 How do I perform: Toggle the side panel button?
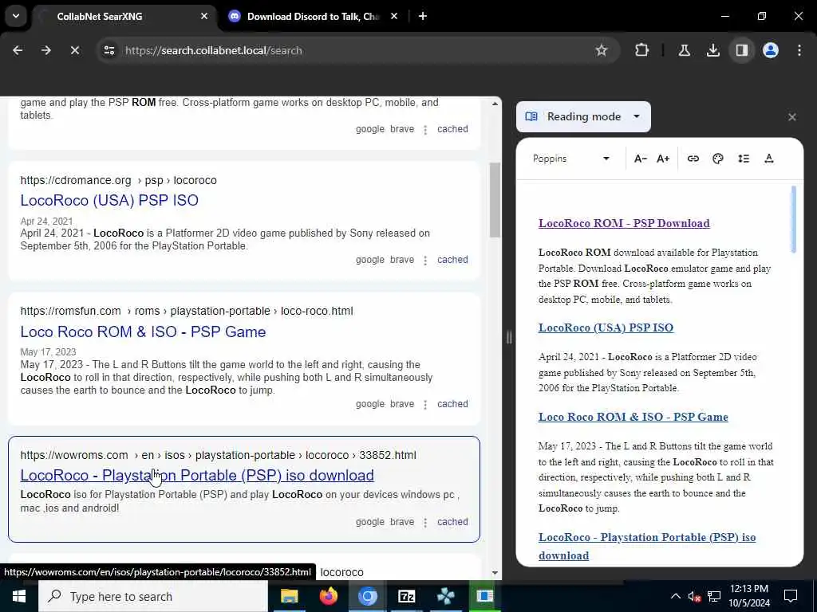point(742,50)
